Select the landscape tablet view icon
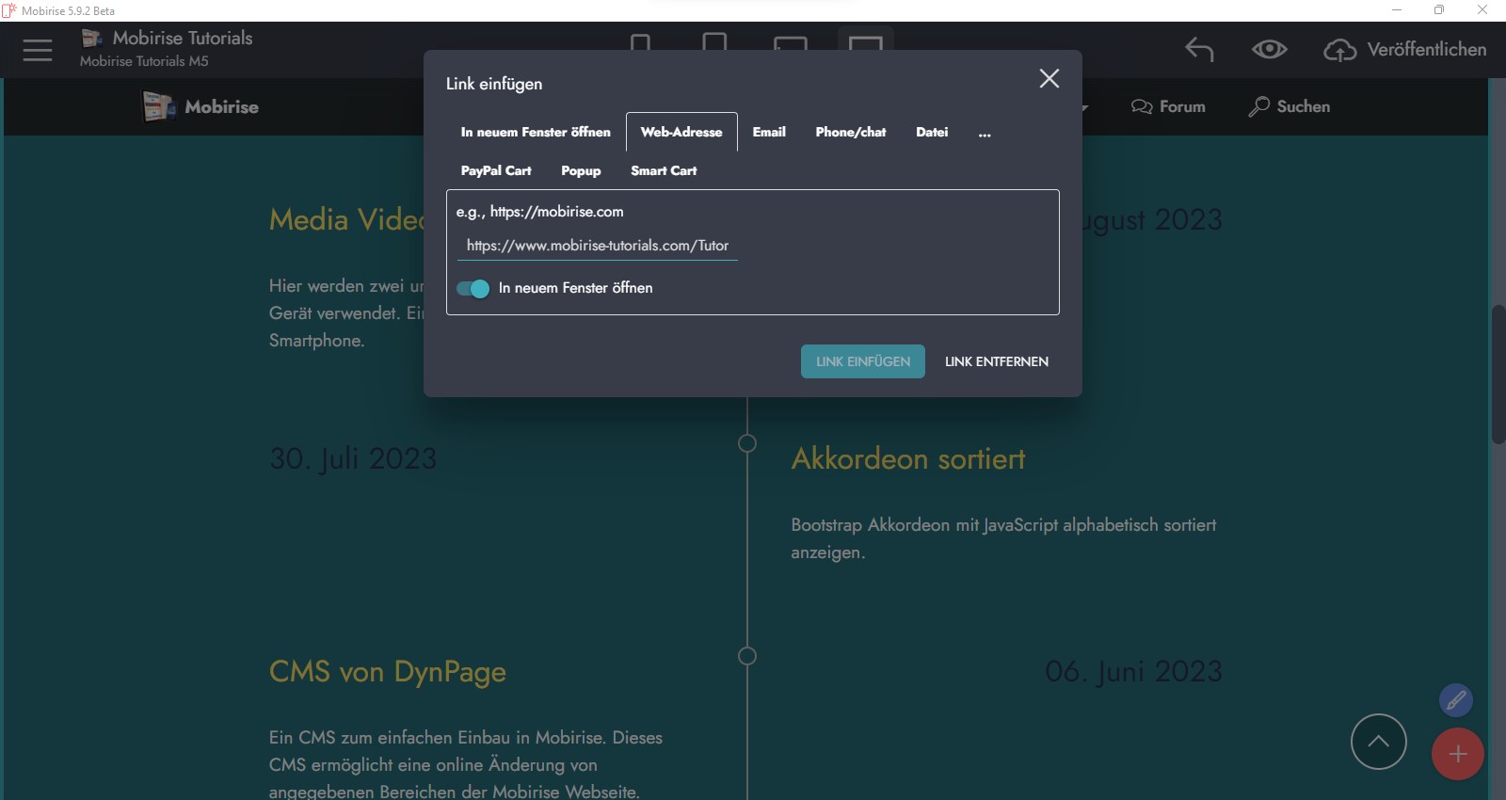The image size is (1506, 800). (x=791, y=43)
